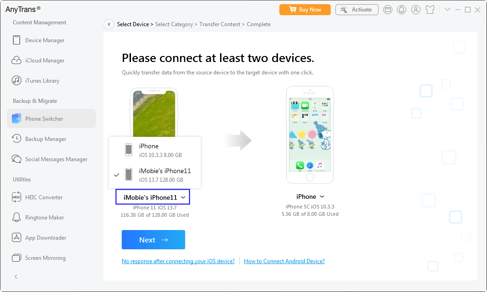This screenshot has height=292, width=487.
Task: Open 'No response after connecting your iOS device?' link
Action: [178, 261]
